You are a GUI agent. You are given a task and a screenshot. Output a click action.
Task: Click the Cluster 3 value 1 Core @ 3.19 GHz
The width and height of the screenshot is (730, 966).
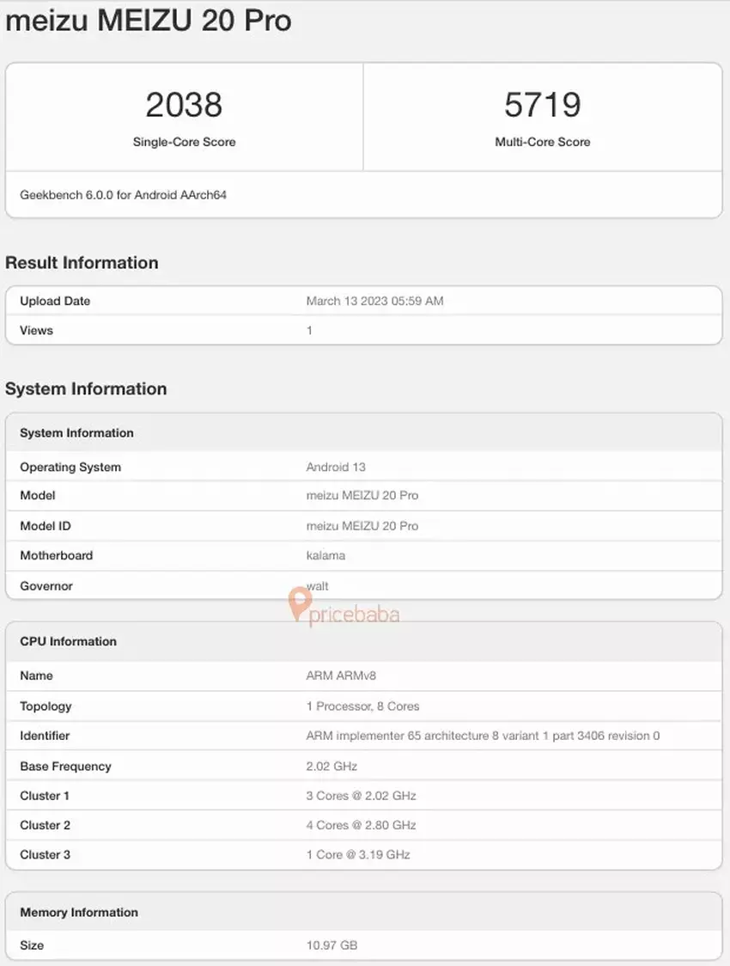358,854
